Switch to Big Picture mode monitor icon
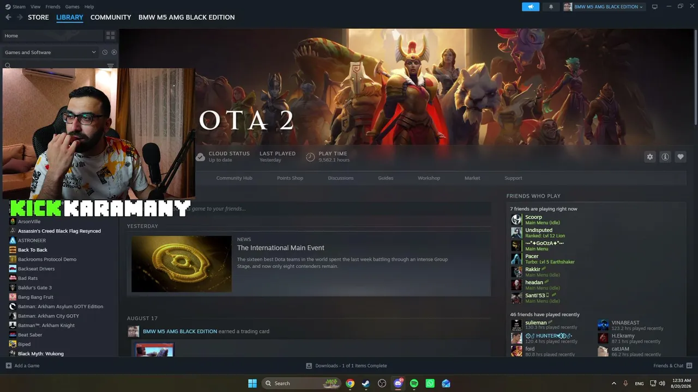The image size is (698, 392). (x=654, y=7)
